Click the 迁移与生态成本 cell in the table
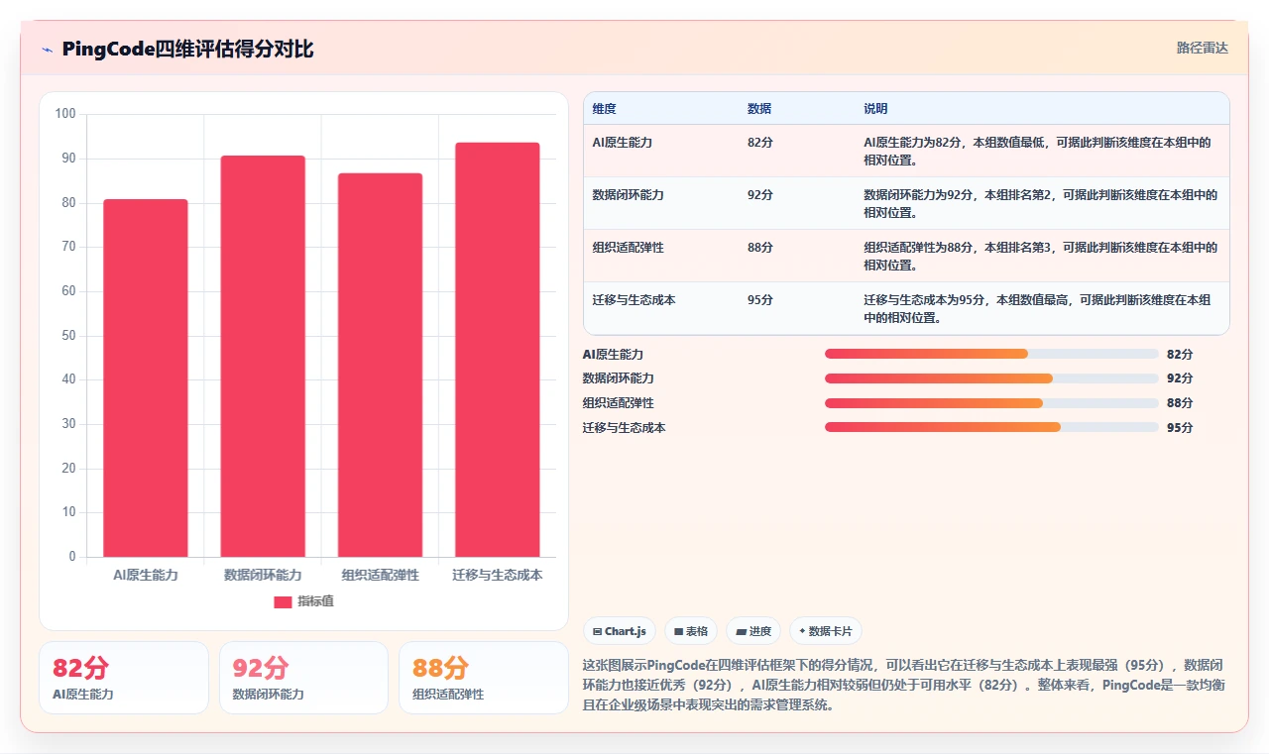This screenshot has height=754, width=1269. click(634, 300)
